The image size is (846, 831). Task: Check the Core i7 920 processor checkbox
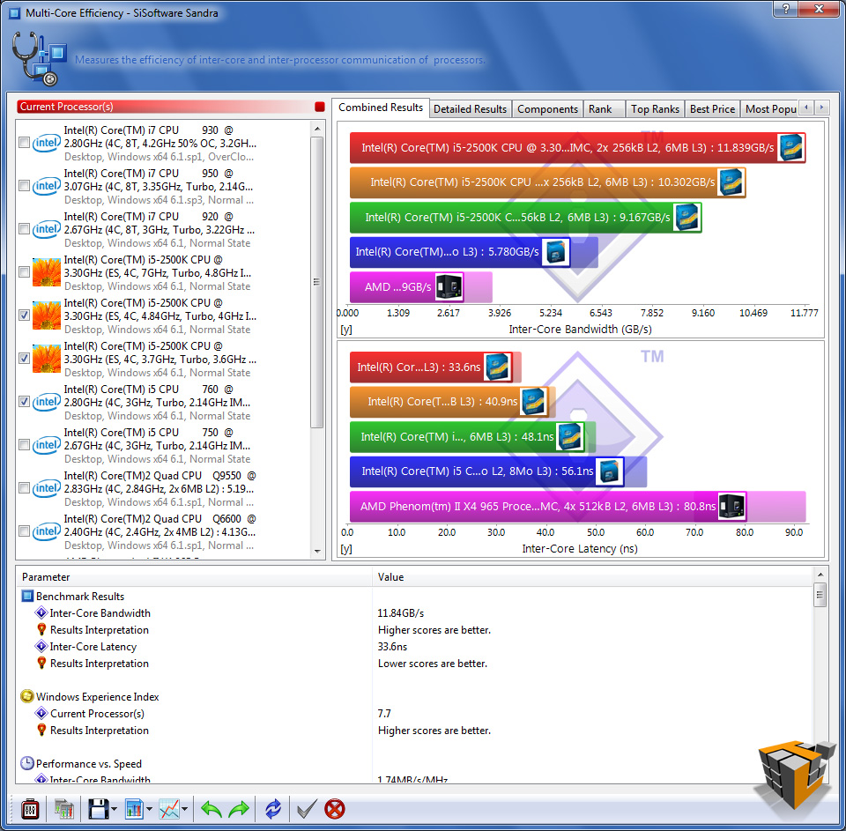coord(24,229)
